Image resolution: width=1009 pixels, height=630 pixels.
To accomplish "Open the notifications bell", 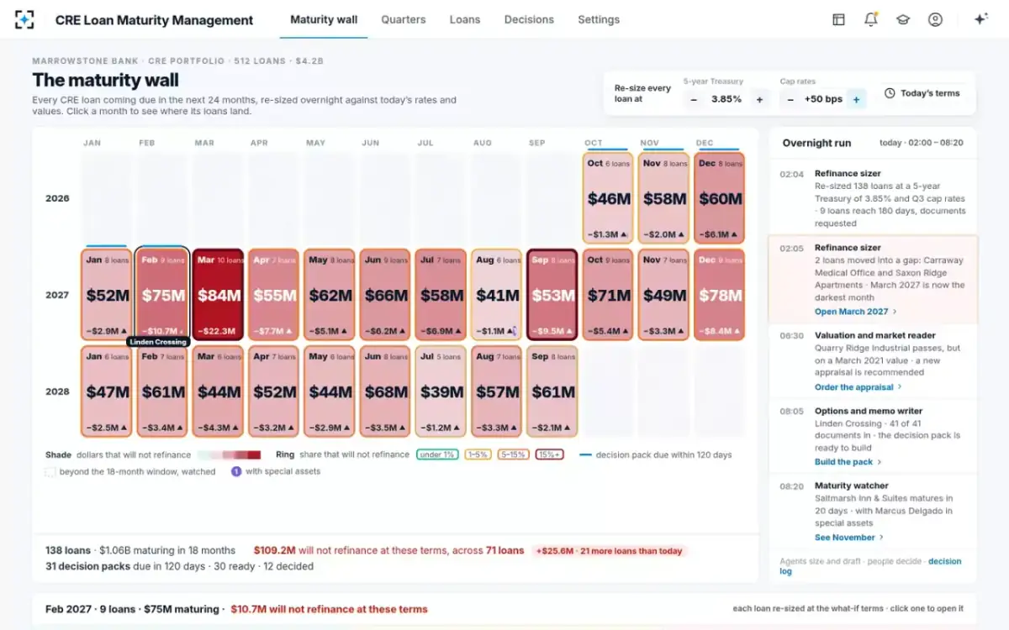I will [x=870, y=19].
